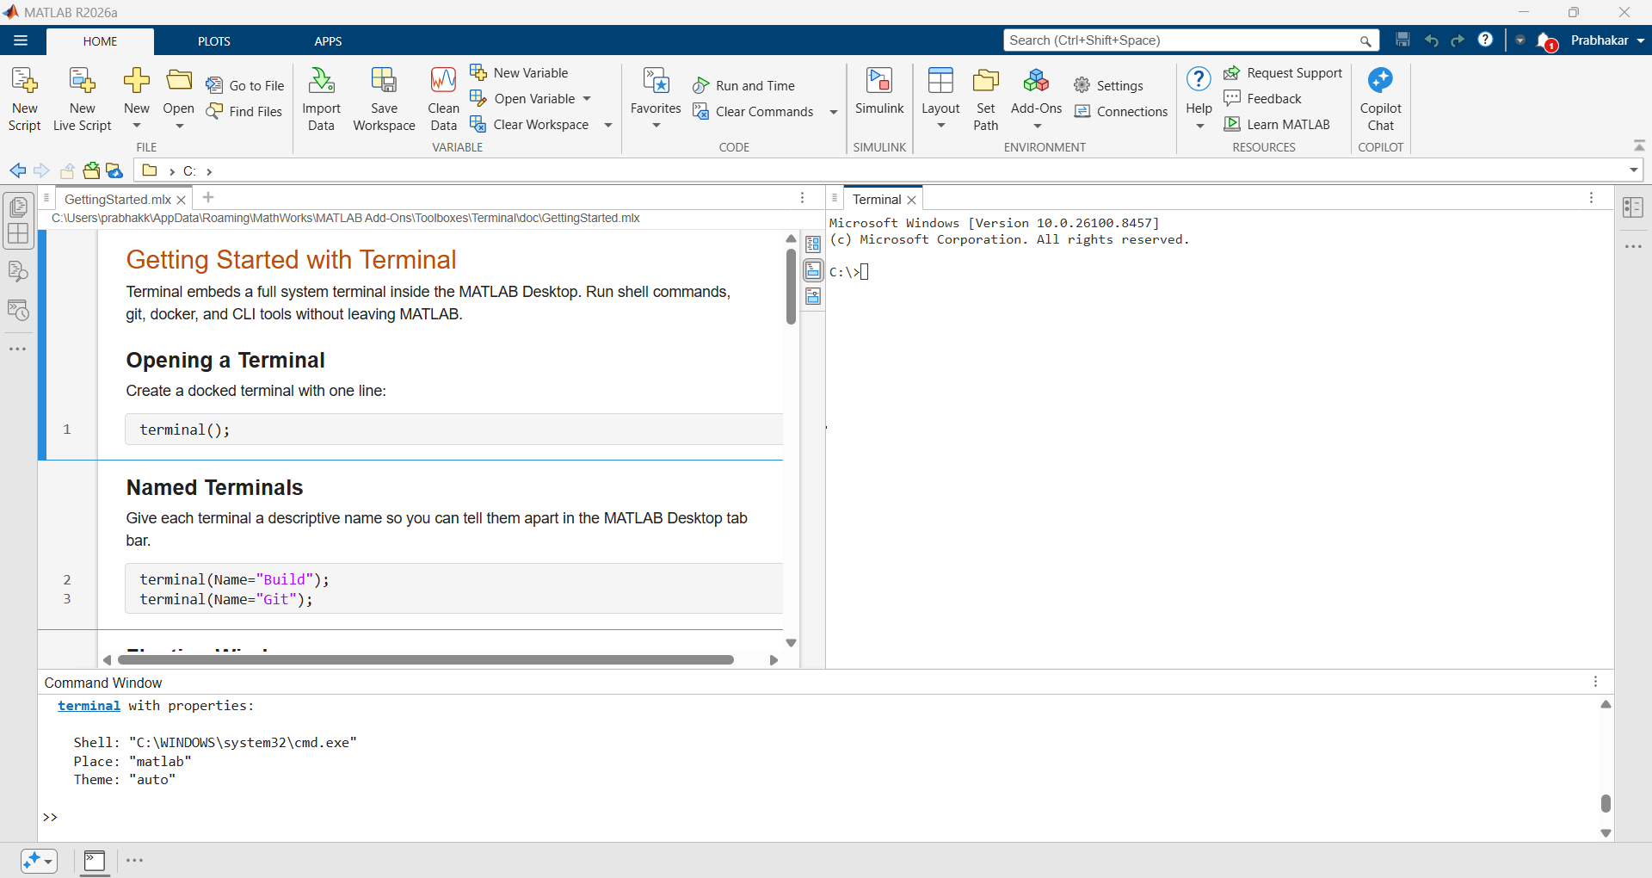Click Run and Time button
Viewport: 1652px width, 878px height.
point(744,85)
